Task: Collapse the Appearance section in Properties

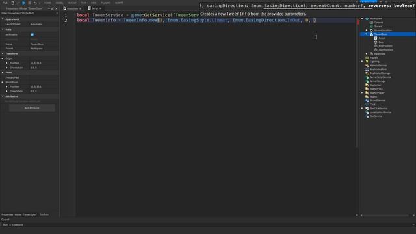Action: (3, 19)
